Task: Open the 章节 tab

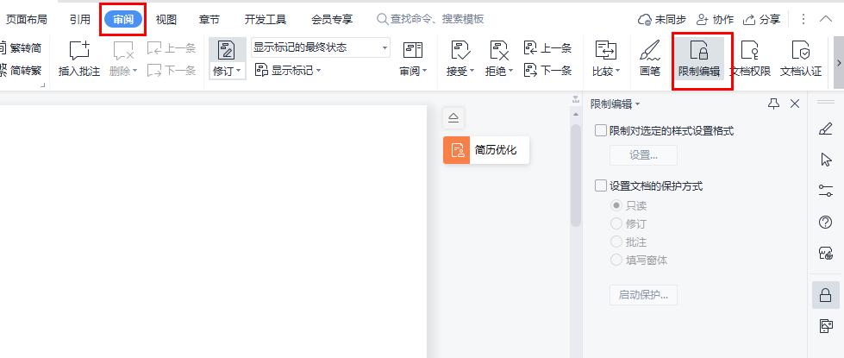Action: click(x=209, y=19)
